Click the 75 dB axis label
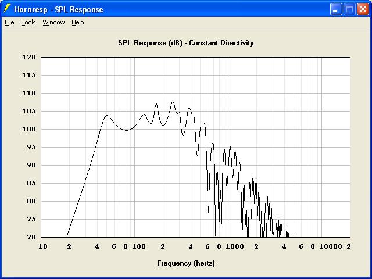The width and height of the screenshot is (372, 279). point(31,220)
